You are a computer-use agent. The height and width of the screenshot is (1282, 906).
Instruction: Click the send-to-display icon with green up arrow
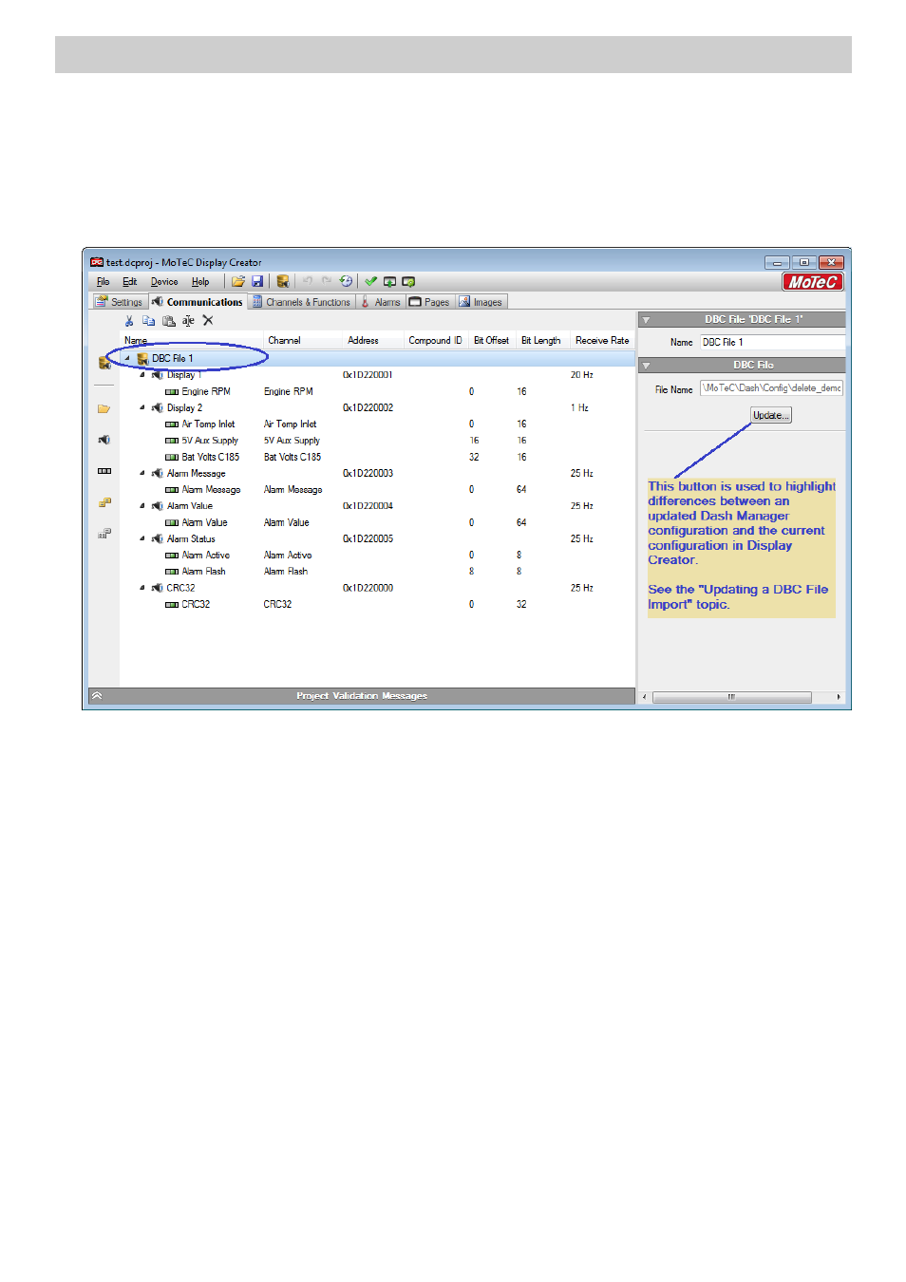coord(389,282)
